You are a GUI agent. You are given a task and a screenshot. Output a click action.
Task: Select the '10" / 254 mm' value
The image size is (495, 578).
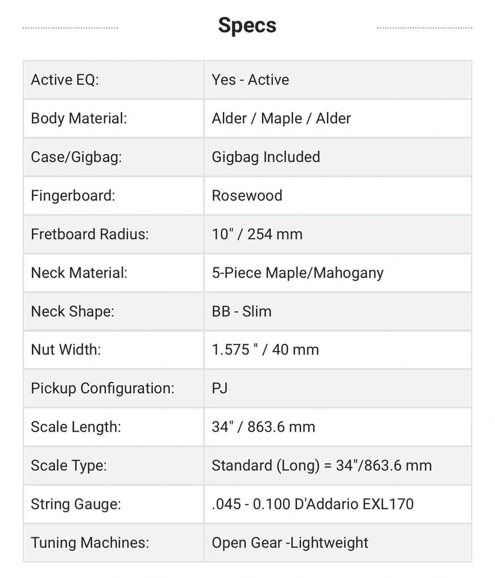257,234
